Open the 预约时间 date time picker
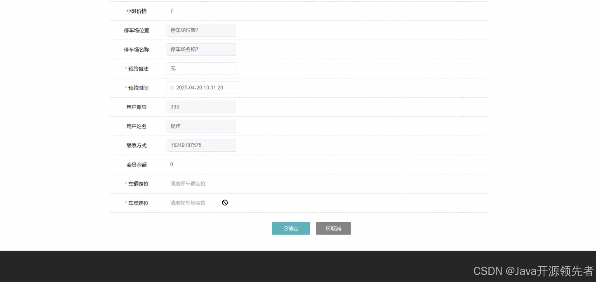Image resolution: width=596 pixels, height=282 pixels. pyautogui.click(x=204, y=88)
